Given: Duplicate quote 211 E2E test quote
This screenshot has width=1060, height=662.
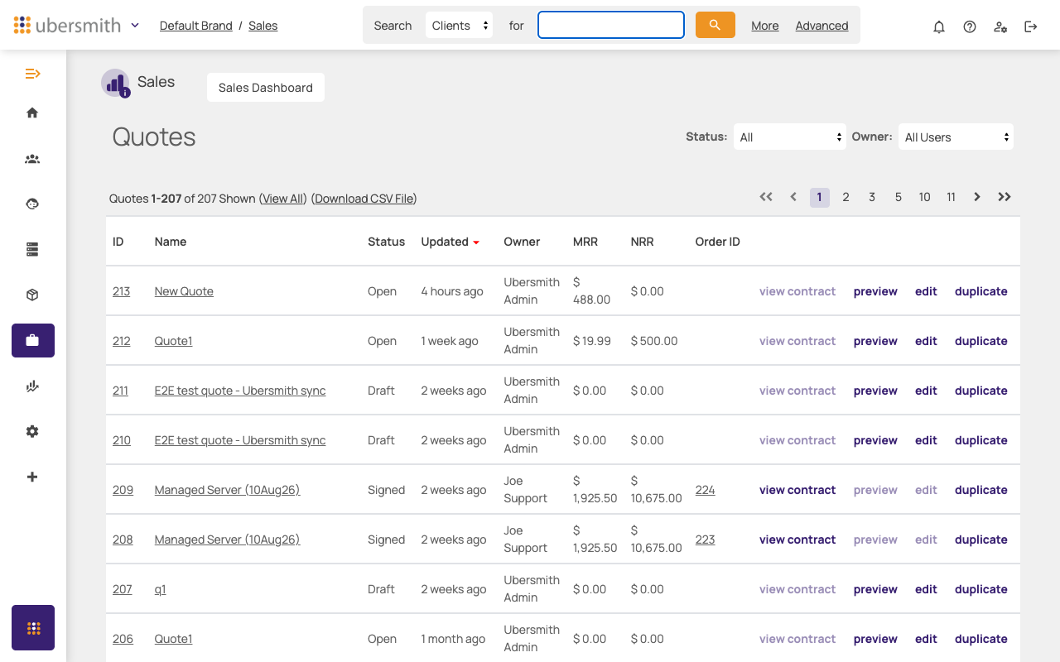Looking at the screenshot, I should tap(981, 391).
